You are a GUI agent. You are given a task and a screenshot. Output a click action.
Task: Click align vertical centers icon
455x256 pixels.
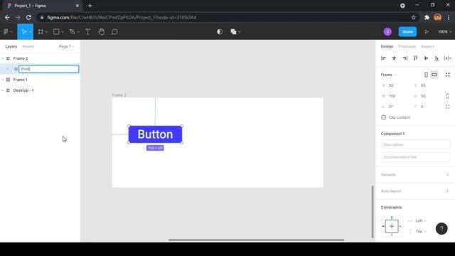[x=426, y=58]
